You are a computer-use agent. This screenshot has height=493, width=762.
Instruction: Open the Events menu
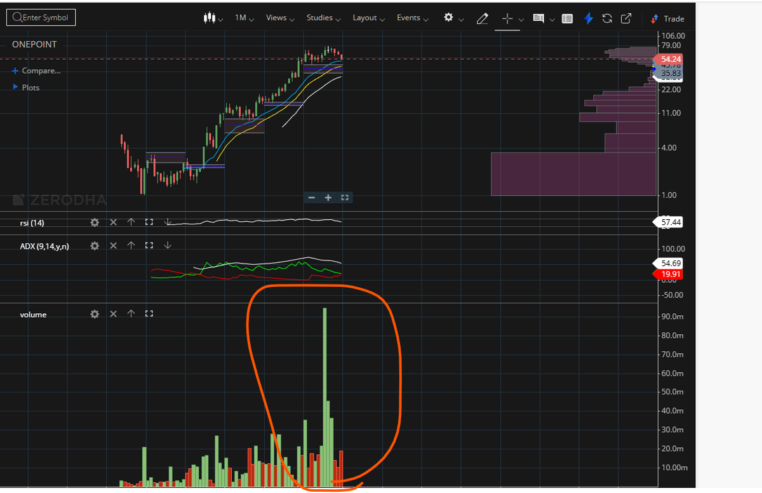point(413,18)
